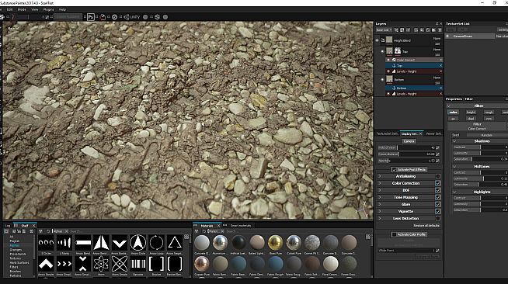
Task: Collapse the Midtones section
Action: [x=454, y=167]
